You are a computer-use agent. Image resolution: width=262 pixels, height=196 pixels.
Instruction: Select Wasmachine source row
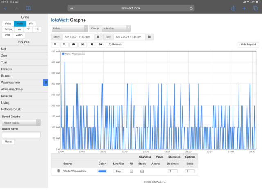(x=22, y=83)
